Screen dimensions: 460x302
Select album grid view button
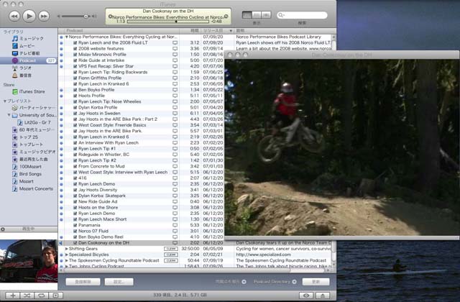(x=257, y=14)
